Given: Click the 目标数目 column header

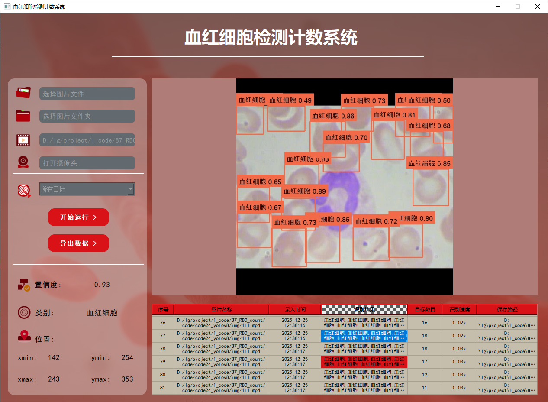Looking at the screenshot, I should coord(425,309).
